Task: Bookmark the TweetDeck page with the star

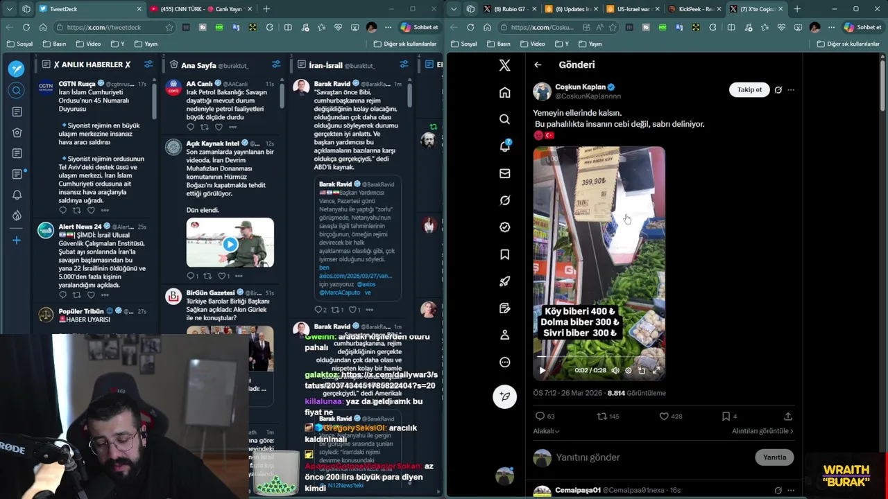Action: (169, 27)
